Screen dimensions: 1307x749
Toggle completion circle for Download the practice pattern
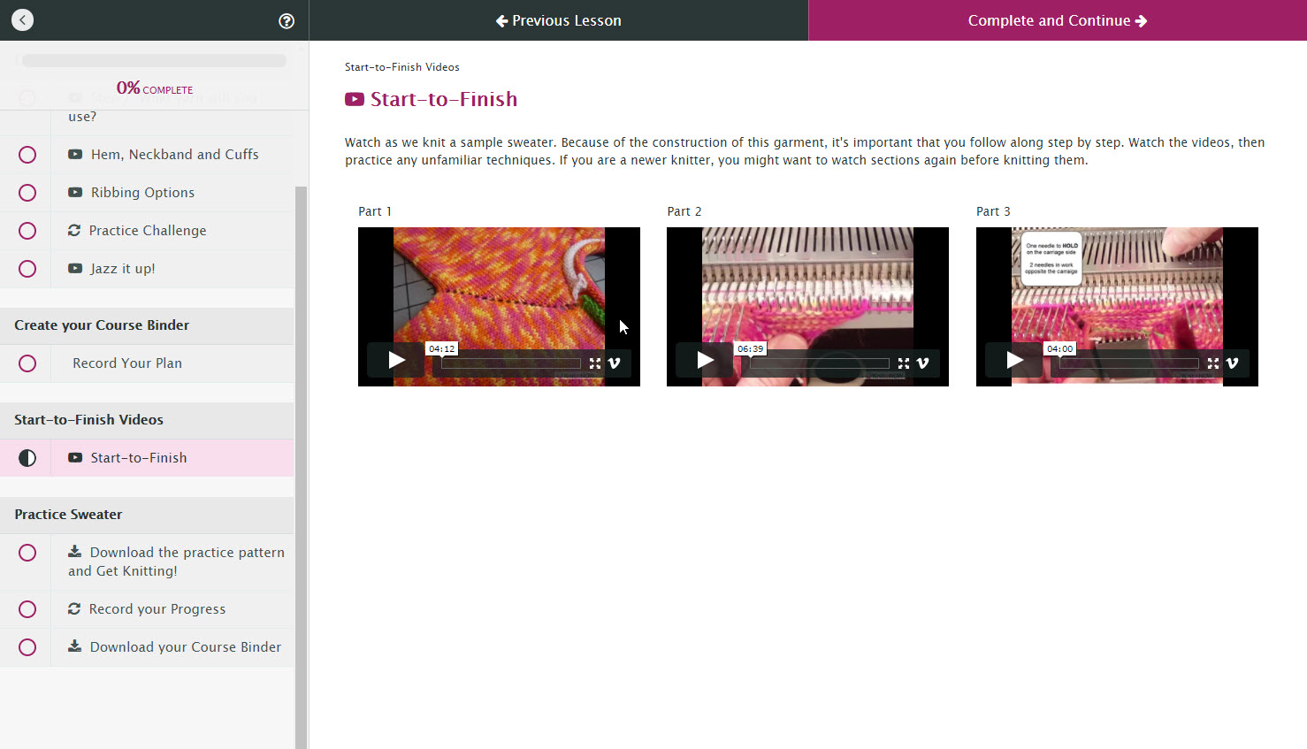point(27,553)
